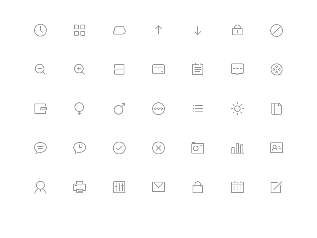
Task: Select the circled three-dots more icon
Action: coord(158,109)
